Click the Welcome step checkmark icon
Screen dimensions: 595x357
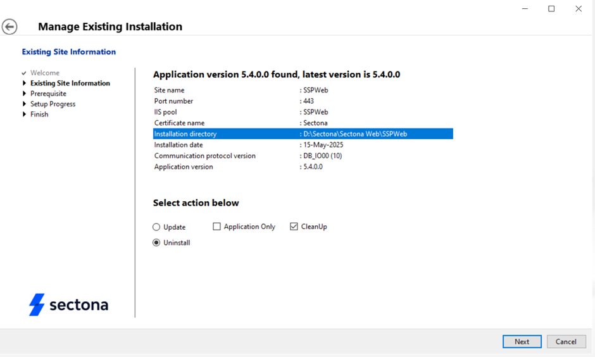24,73
